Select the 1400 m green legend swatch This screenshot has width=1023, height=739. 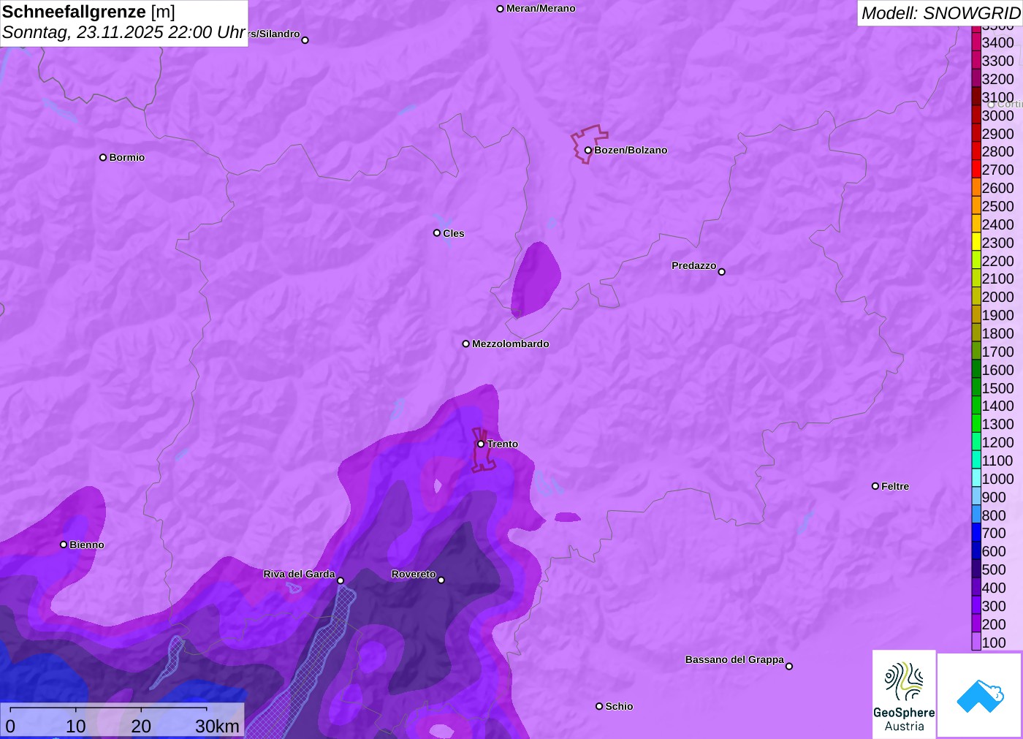[x=976, y=406]
